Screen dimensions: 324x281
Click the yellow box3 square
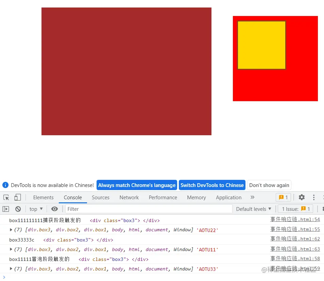point(261,45)
